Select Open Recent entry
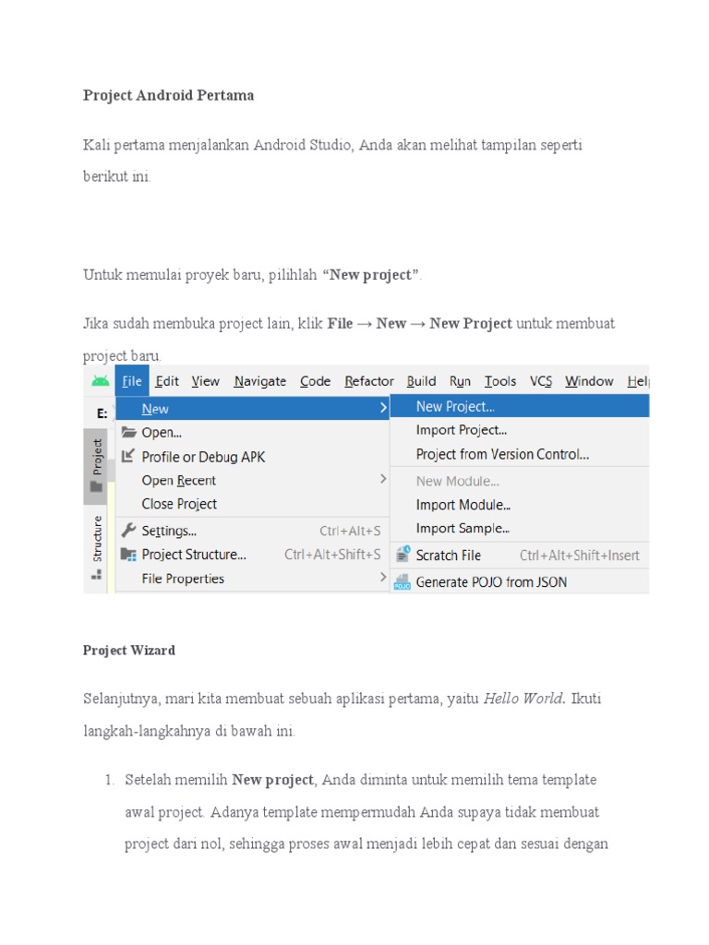The image size is (709, 945). [253, 480]
